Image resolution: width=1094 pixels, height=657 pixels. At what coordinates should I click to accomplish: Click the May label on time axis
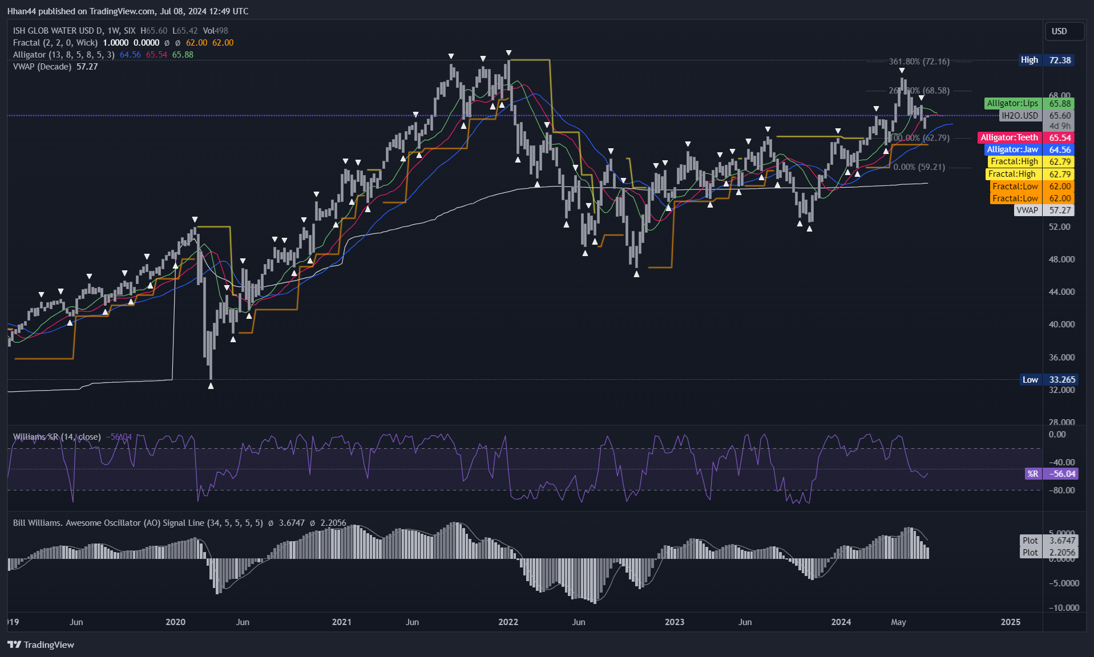[898, 622]
